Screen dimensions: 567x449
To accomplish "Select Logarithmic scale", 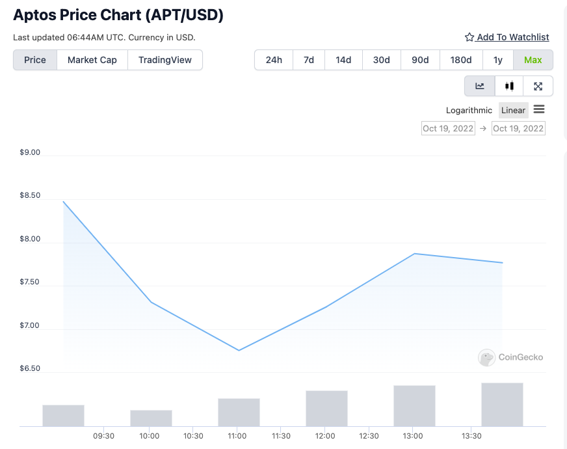I will point(469,111).
